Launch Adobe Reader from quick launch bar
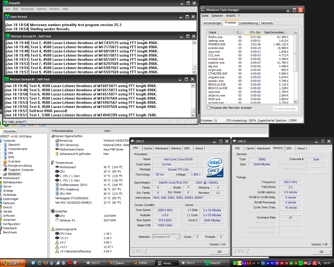This screenshot has height=267, width=334. 70,263
